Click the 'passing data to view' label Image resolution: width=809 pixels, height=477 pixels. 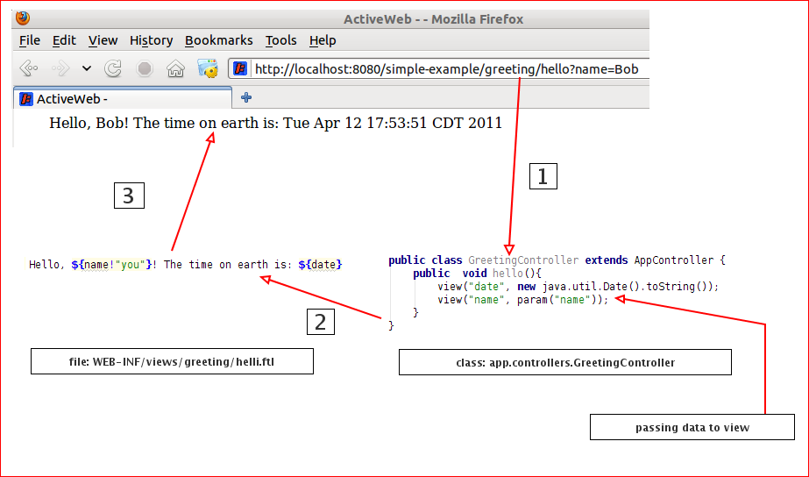(692, 427)
